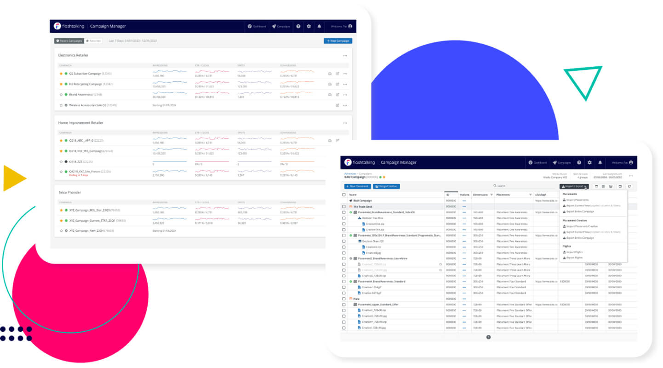Image resolution: width=663 pixels, height=368 pixels.
Task: Open notifications bell in right window header
Action: pos(600,162)
